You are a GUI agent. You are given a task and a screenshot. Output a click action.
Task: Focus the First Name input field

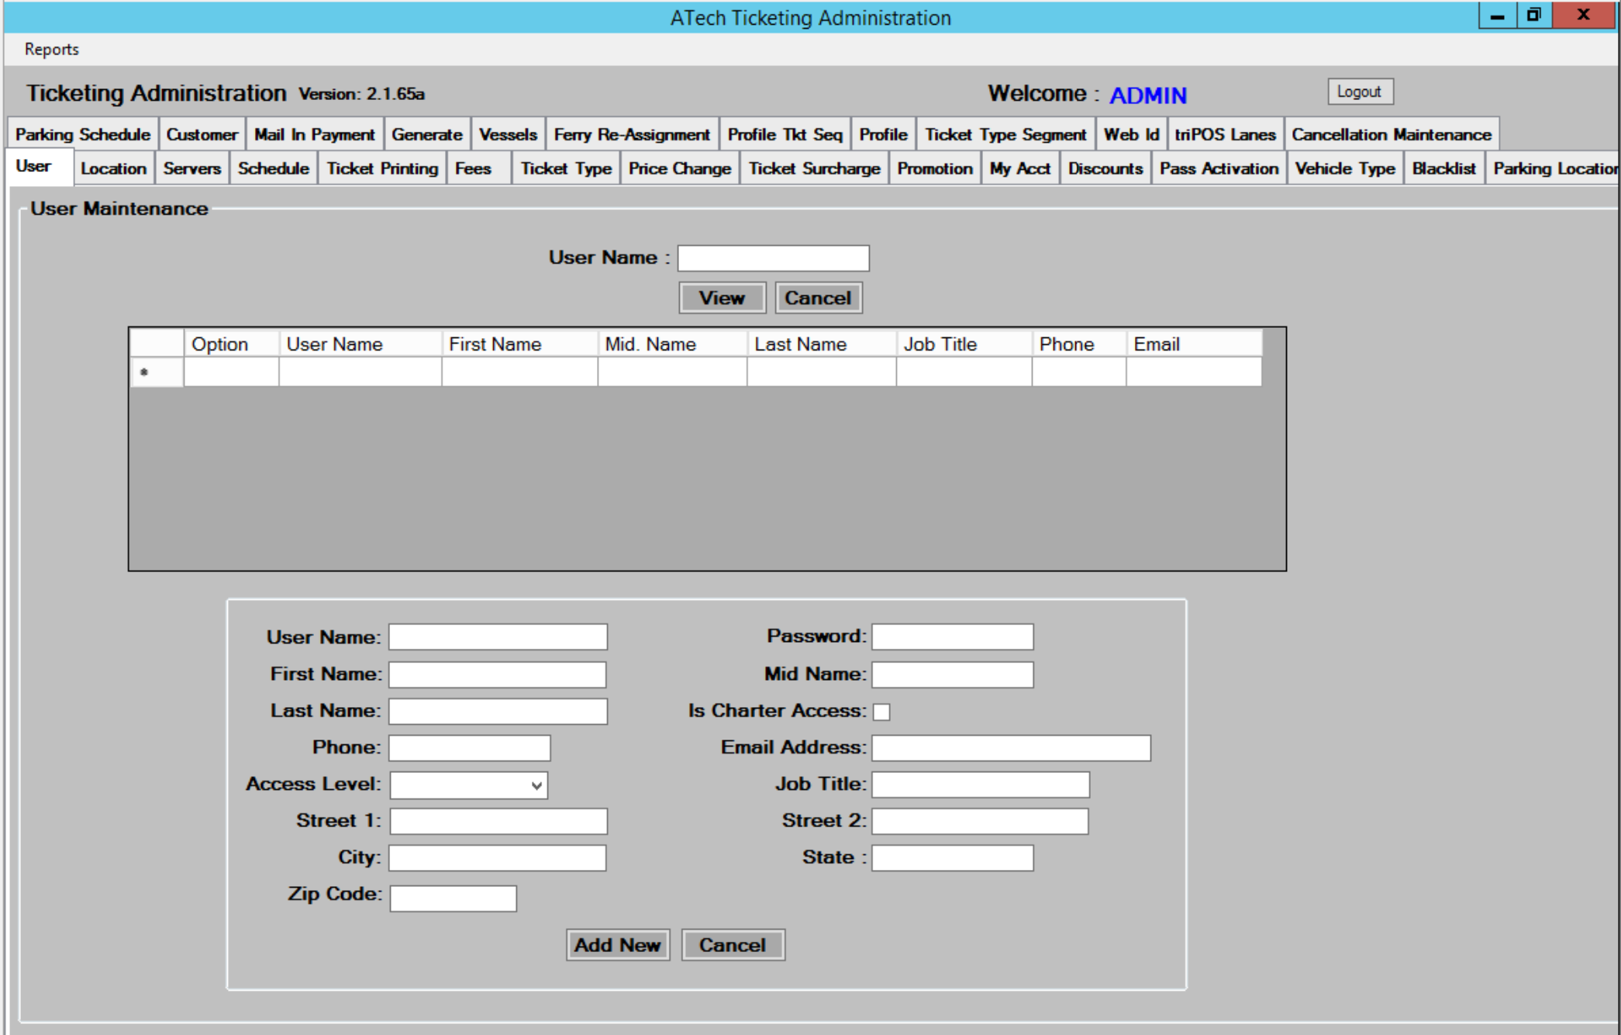point(498,674)
